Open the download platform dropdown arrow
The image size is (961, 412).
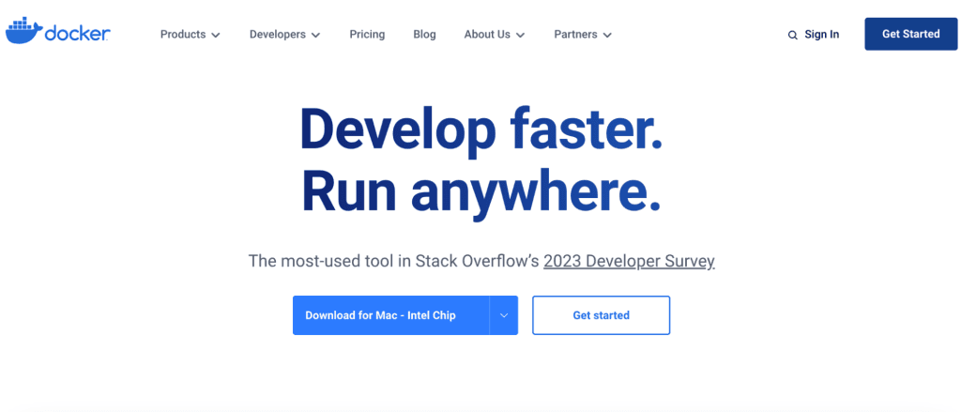[504, 315]
